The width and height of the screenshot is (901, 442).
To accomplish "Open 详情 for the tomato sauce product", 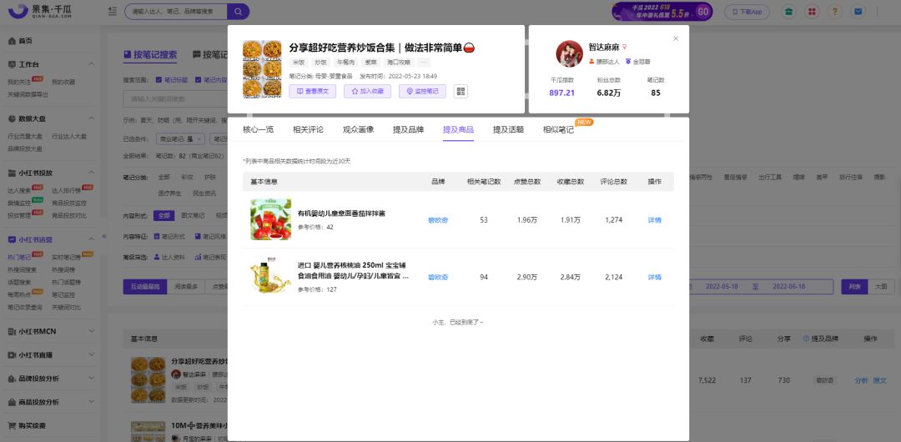I will tap(655, 220).
